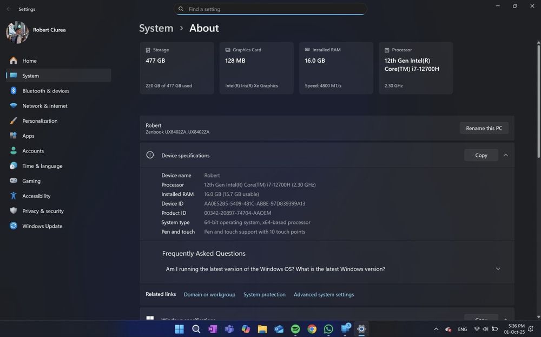The width and height of the screenshot is (541, 337).
Task: Click the OneDrive tray icon
Action: 448,329
